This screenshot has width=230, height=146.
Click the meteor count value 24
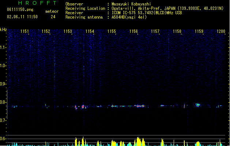point(53,17)
